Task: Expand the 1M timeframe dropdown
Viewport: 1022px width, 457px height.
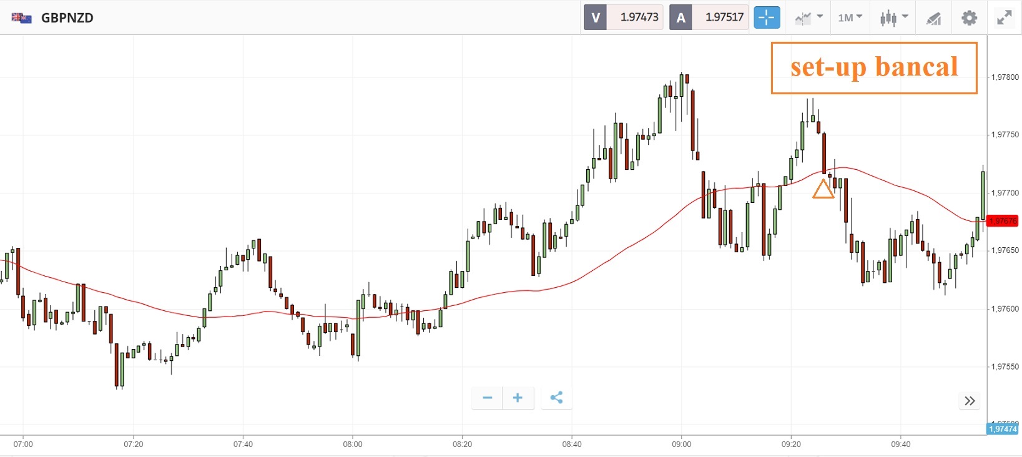Action: (850, 17)
